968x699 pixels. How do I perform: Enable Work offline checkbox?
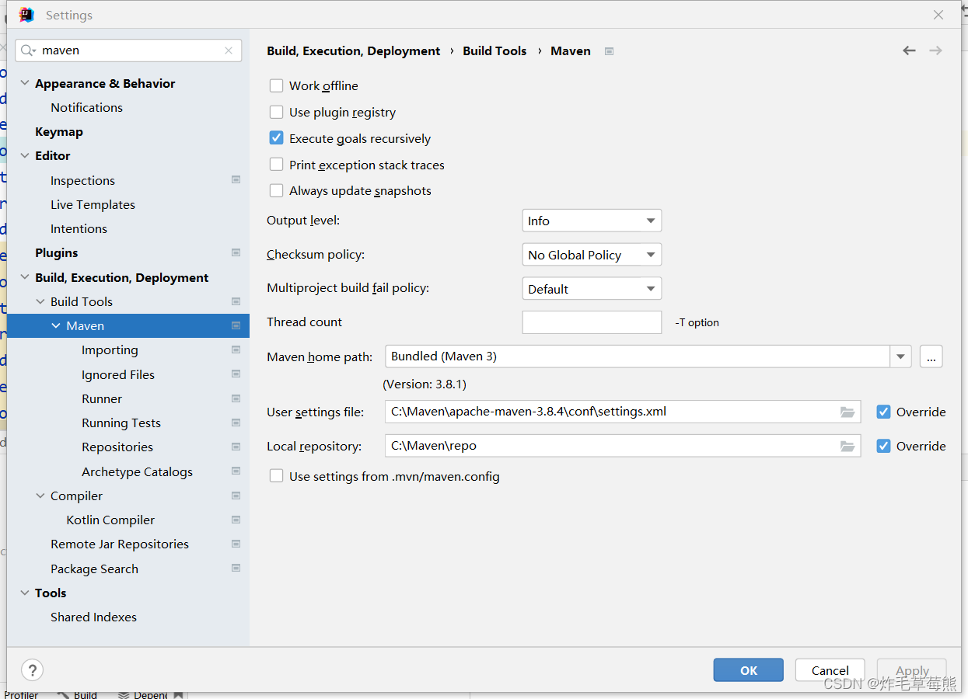[276, 85]
